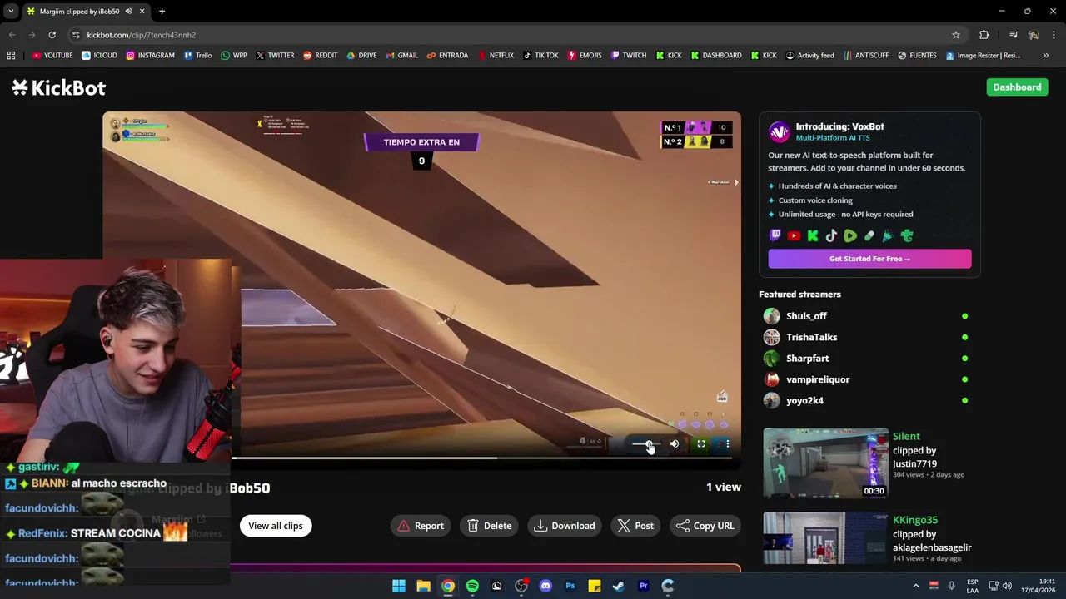The image size is (1066, 599).
Task: Open the browser extensions menu
Action: [984, 35]
